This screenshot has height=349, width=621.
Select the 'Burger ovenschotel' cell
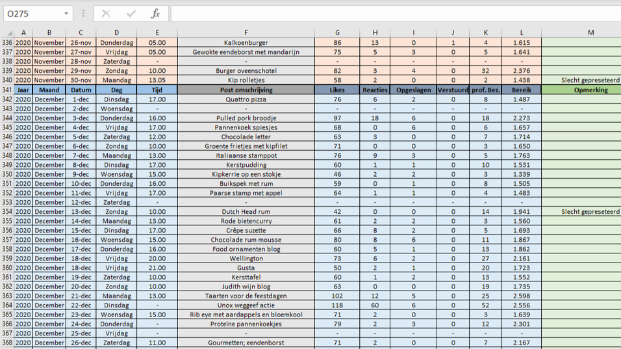(x=246, y=70)
